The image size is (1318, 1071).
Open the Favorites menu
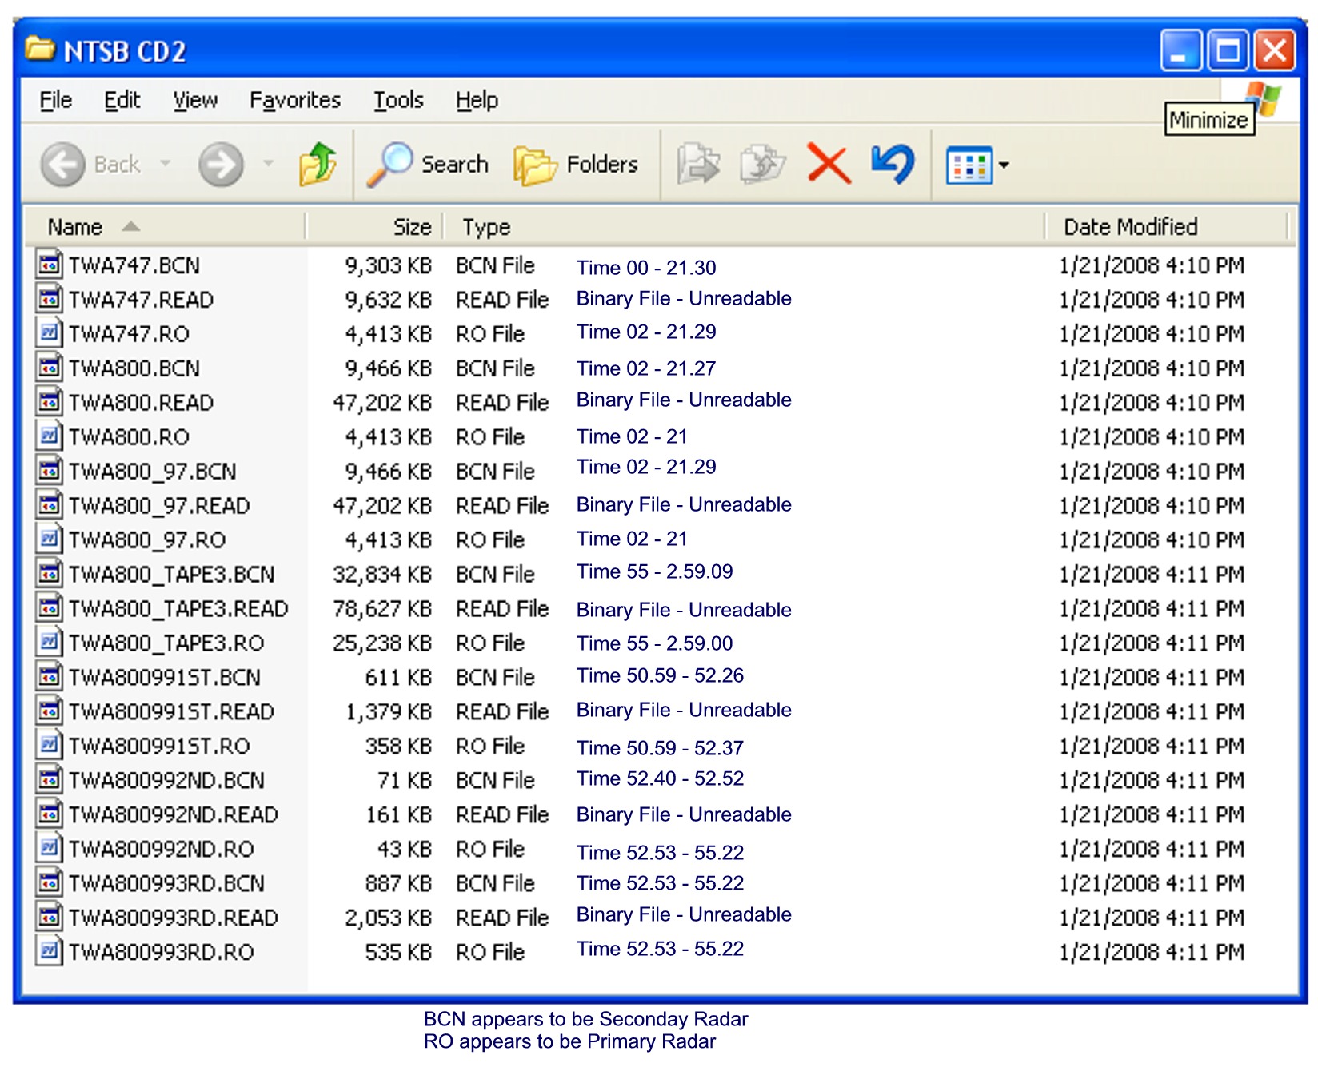coord(295,100)
